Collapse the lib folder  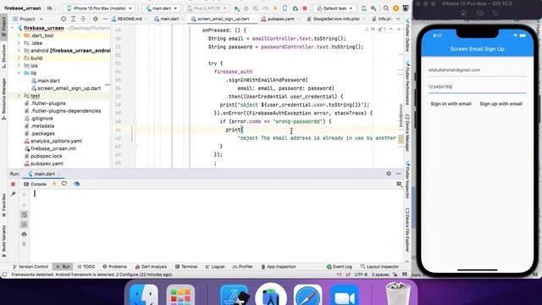(19, 73)
